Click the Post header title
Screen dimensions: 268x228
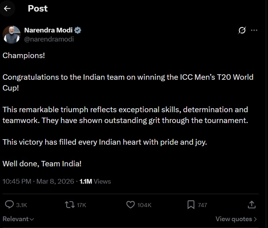pyautogui.click(x=38, y=9)
